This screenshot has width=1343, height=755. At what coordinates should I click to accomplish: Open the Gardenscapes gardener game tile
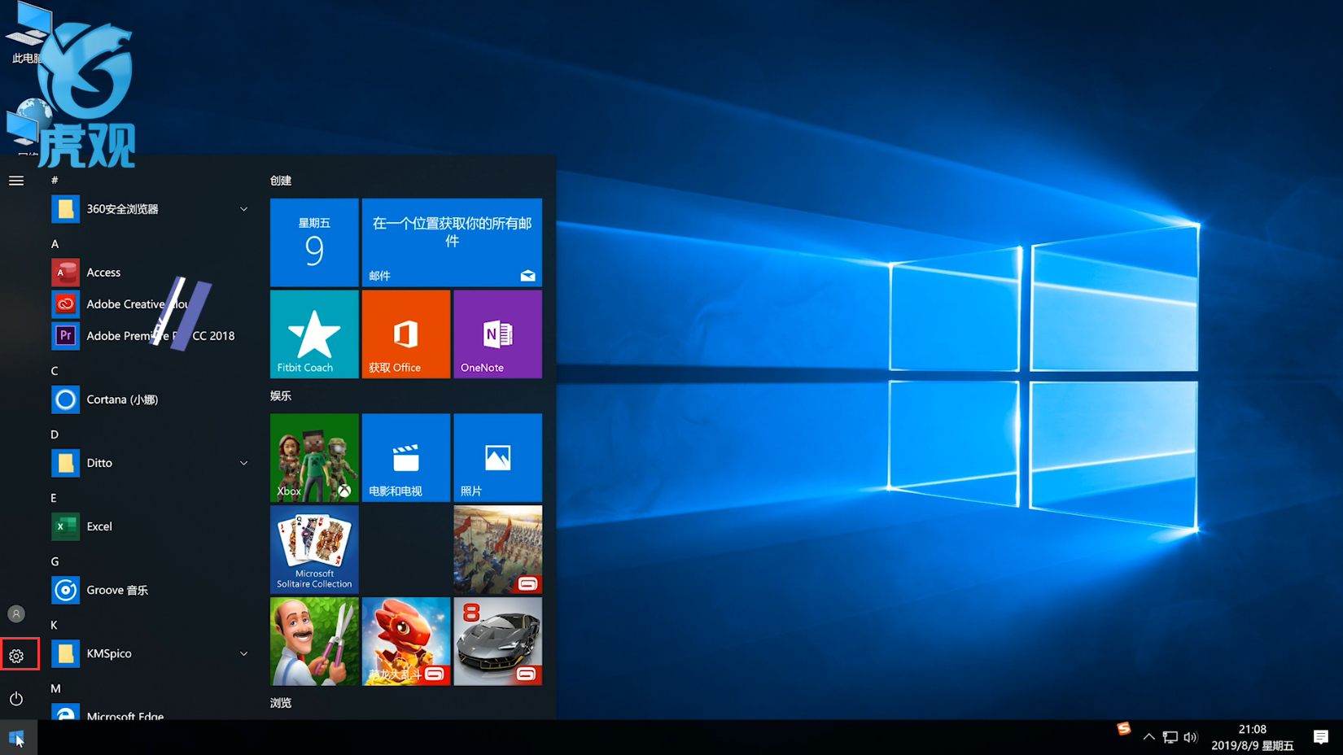point(314,642)
